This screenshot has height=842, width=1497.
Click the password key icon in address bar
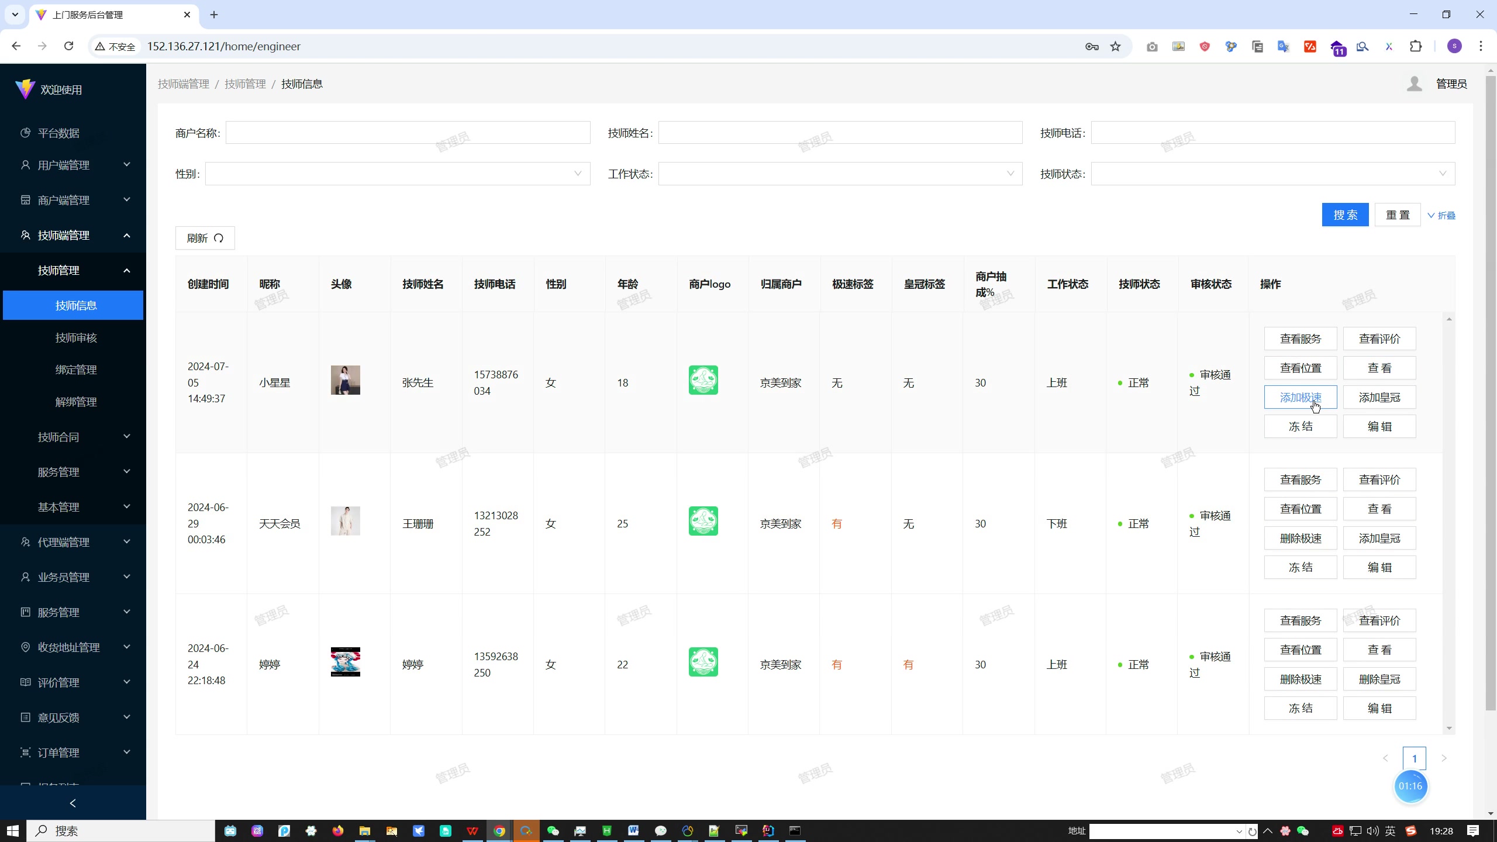pos(1092,46)
